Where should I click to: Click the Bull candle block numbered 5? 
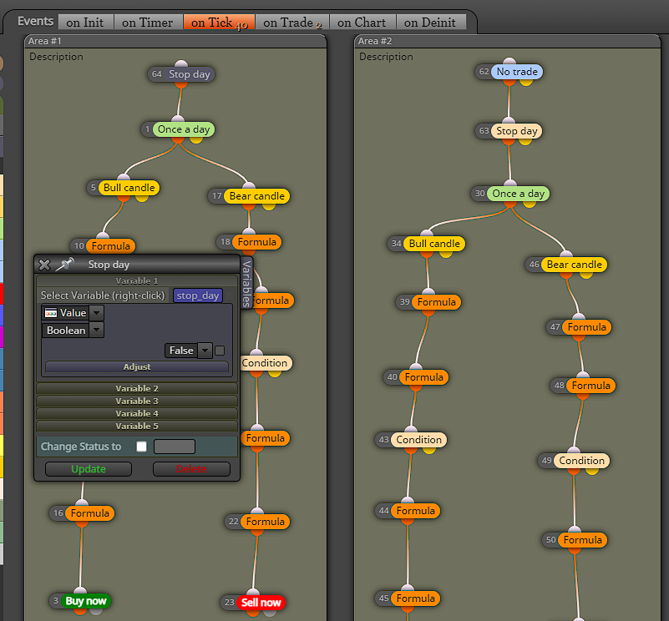(129, 188)
